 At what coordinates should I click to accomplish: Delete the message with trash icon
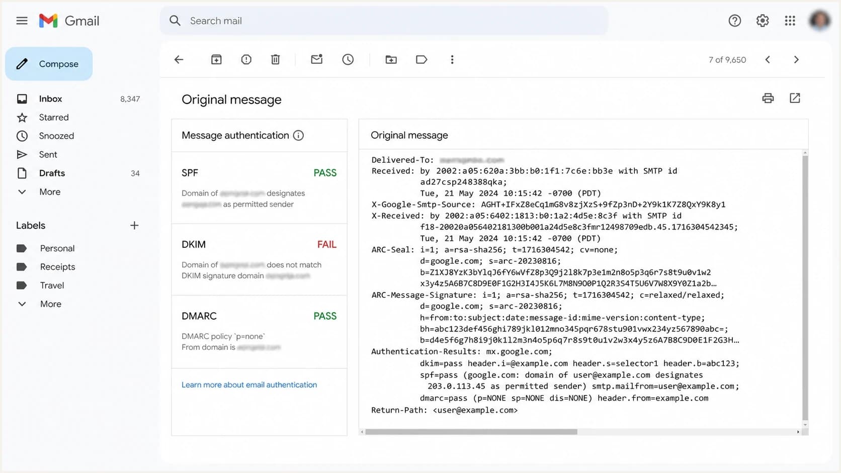coord(275,60)
